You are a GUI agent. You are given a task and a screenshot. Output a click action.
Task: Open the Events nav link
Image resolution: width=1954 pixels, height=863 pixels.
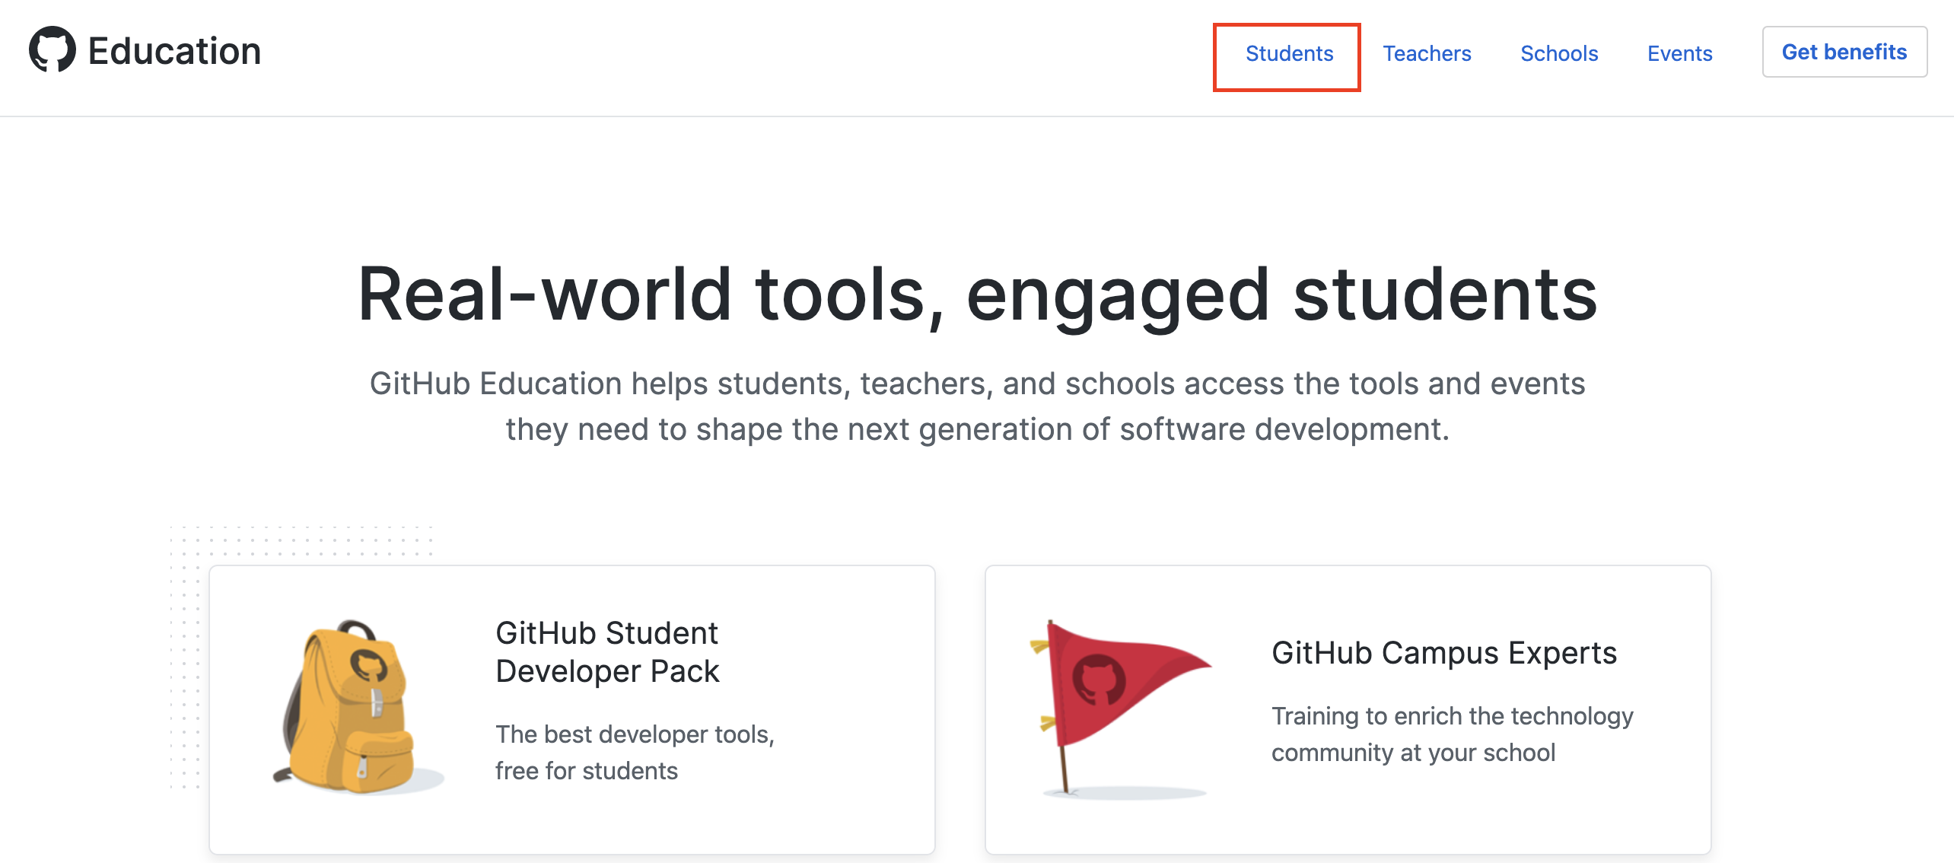[1679, 54]
